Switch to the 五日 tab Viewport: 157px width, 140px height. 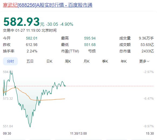30,61
